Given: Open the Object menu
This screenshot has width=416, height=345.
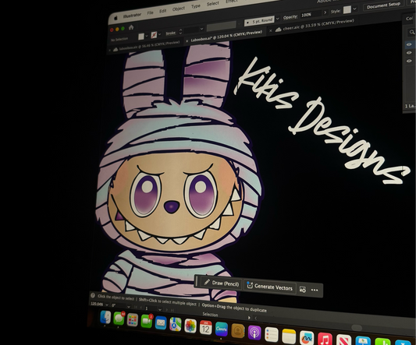Looking at the screenshot, I should click(x=178, y=9).
